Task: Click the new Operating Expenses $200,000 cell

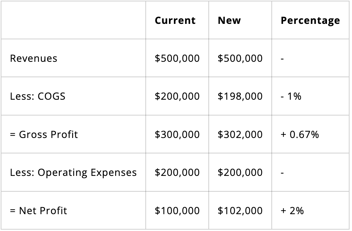Action: tap(240, 172)
